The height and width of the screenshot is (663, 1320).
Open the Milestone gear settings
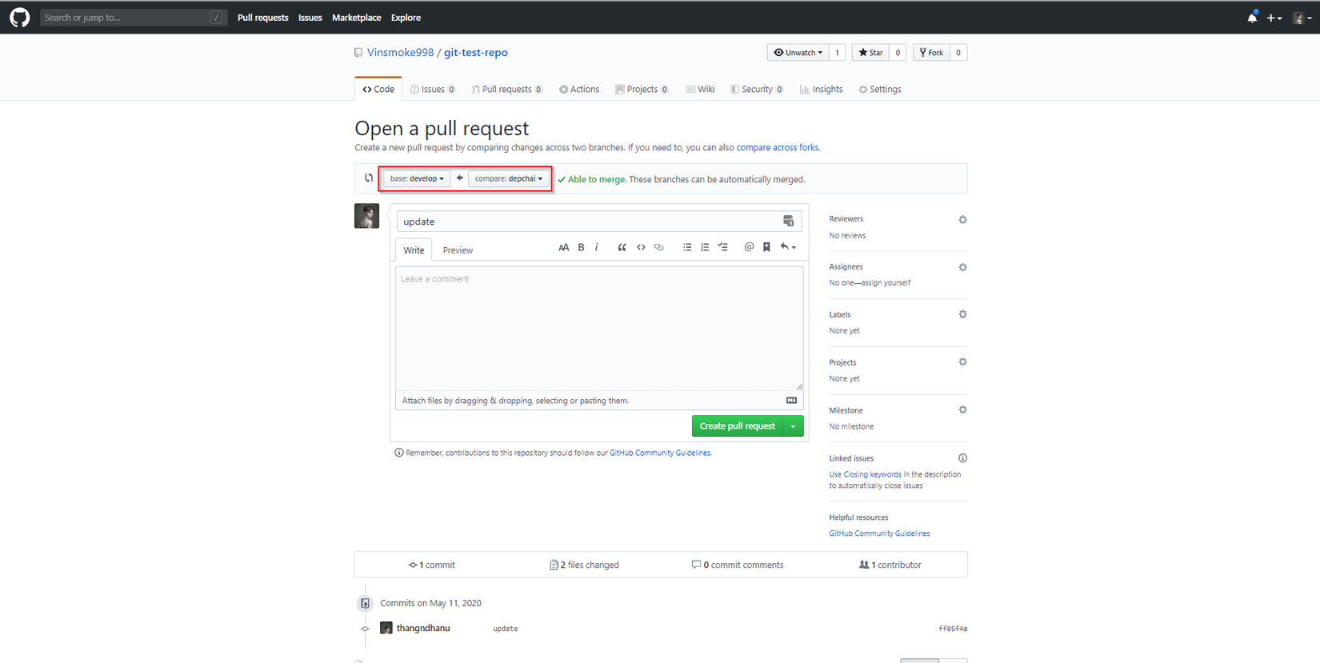962,410
